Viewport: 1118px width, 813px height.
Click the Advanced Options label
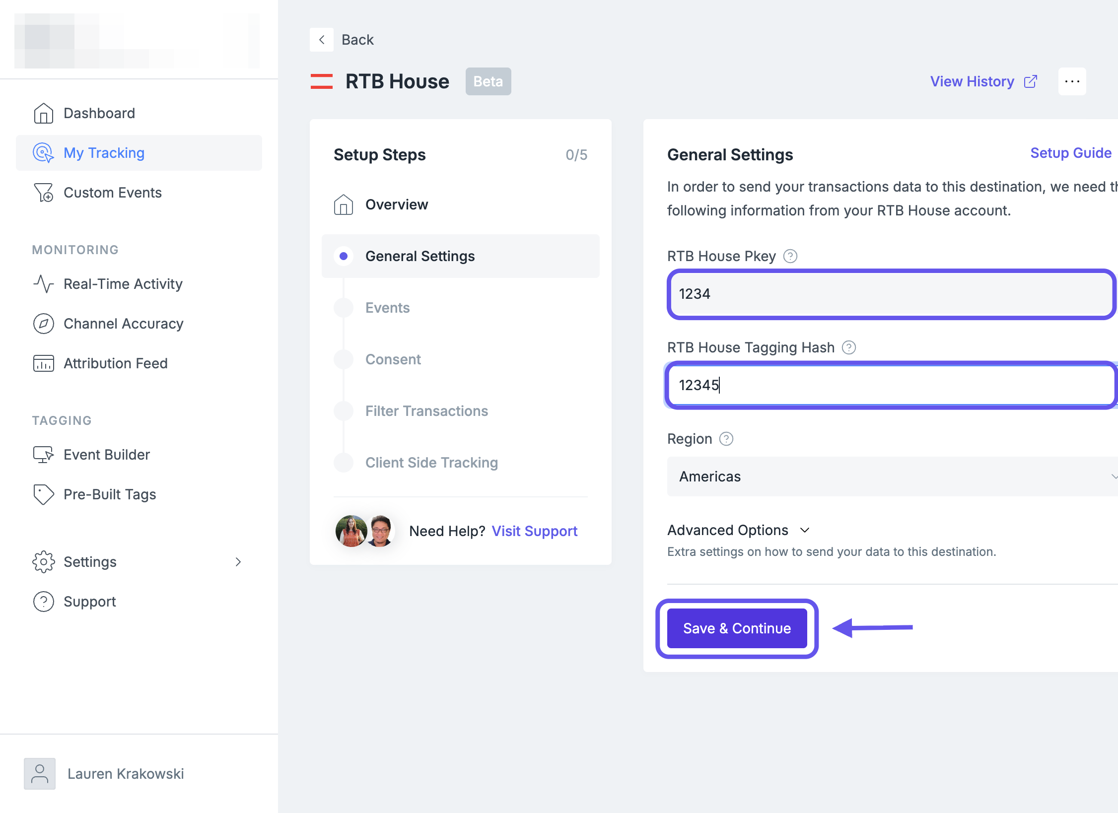(728, 530)
